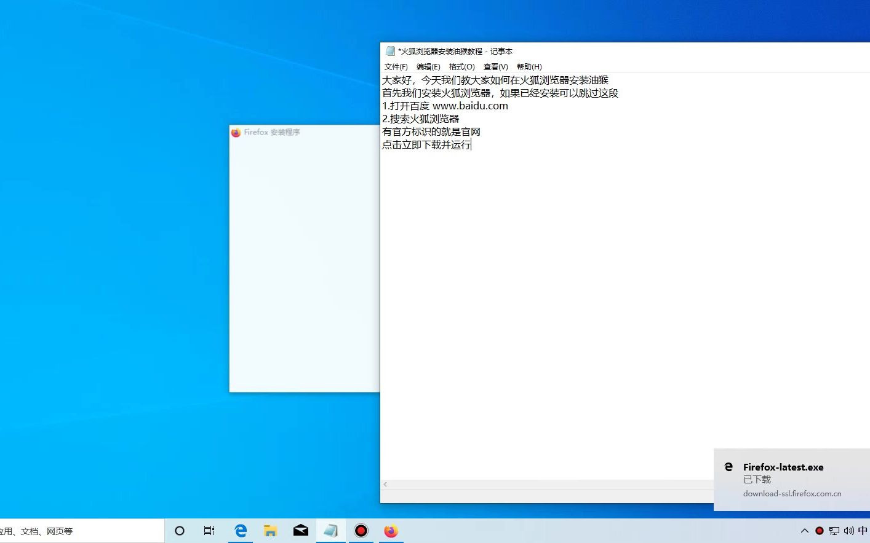Click the text 'www.baidu.com' in Notepad
Viewport: 870px width, 543px height.
pyautogui.click(x=470, y=106)
